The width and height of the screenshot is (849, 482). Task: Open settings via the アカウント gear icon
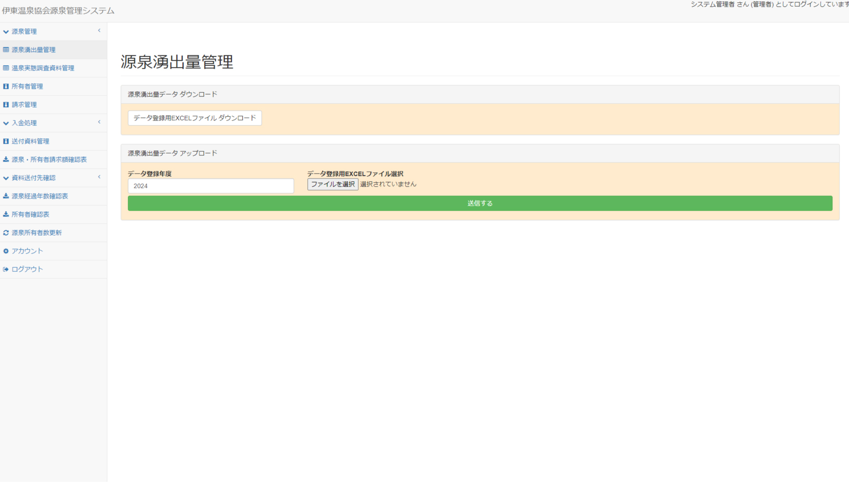[x=5, y=251]
